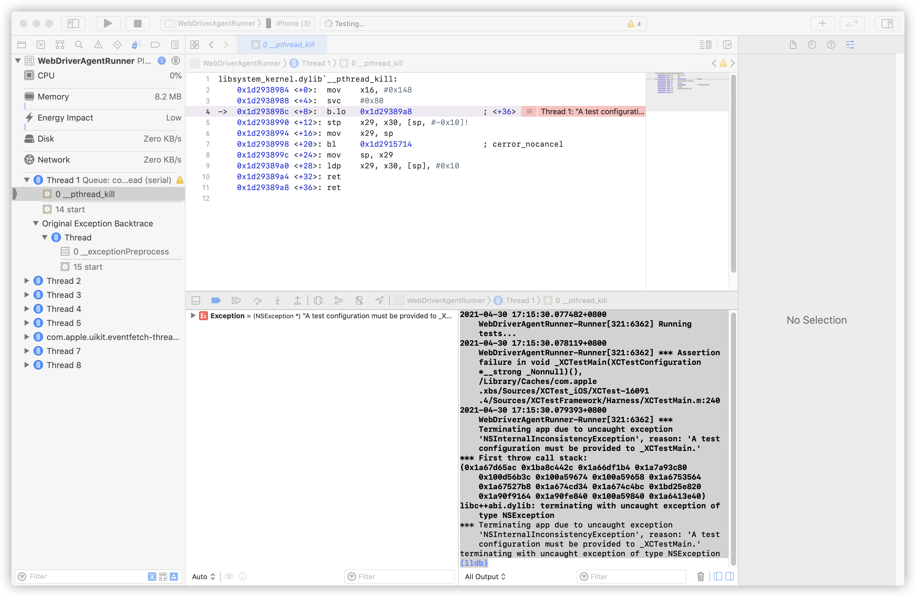
Task: Toggle hide debug area button
Action: (x=196, y=300)
